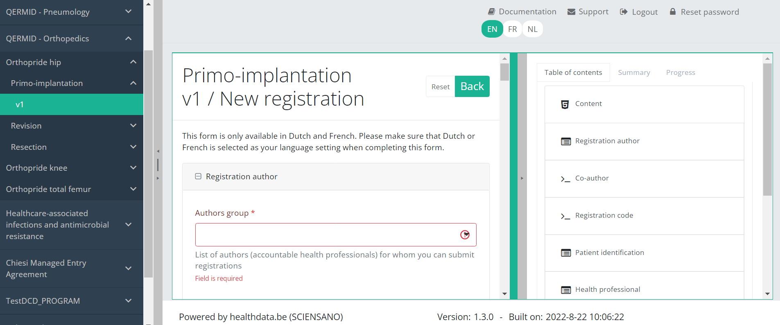The image size is (780, 325).
Task: Click the Support envelope icon
Action: pos(571,12)
